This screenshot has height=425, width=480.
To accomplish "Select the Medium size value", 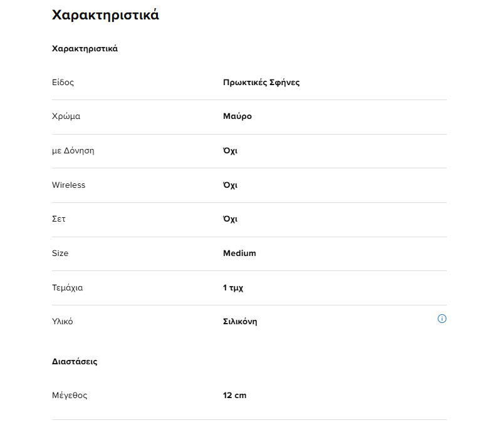I will click(239, 253).
